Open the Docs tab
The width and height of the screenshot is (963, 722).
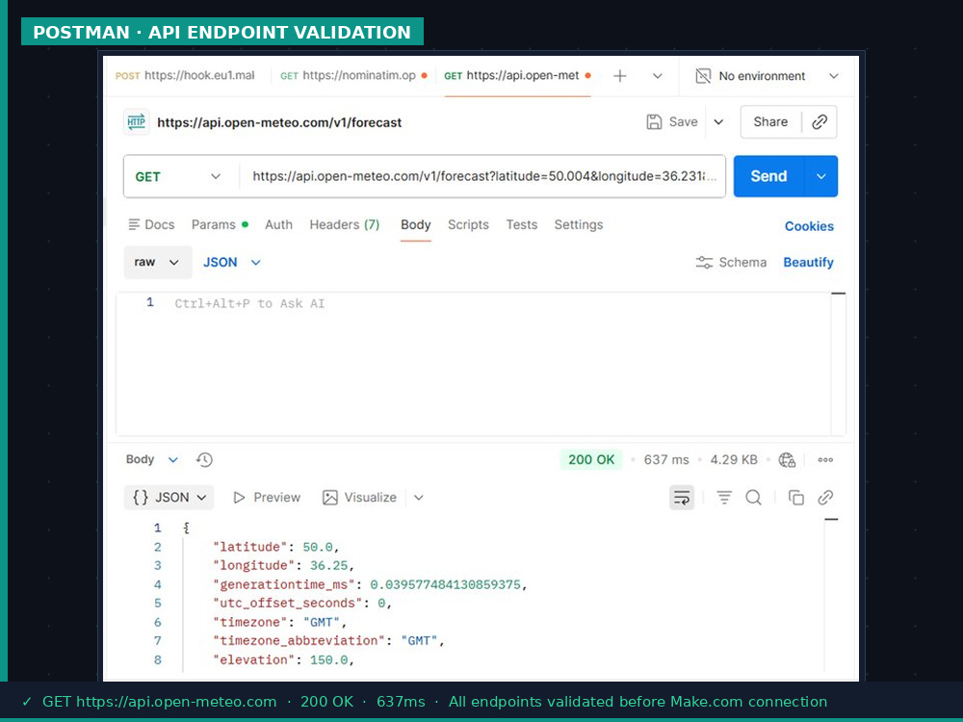tap(151, 224)
